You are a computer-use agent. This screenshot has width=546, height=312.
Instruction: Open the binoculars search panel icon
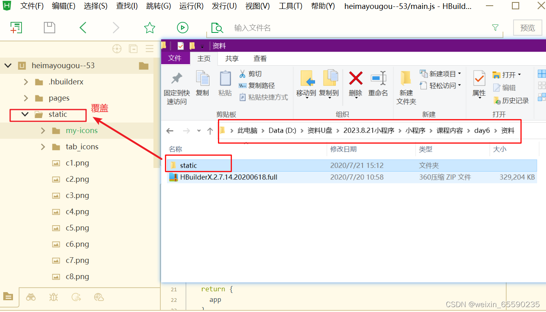31,297
